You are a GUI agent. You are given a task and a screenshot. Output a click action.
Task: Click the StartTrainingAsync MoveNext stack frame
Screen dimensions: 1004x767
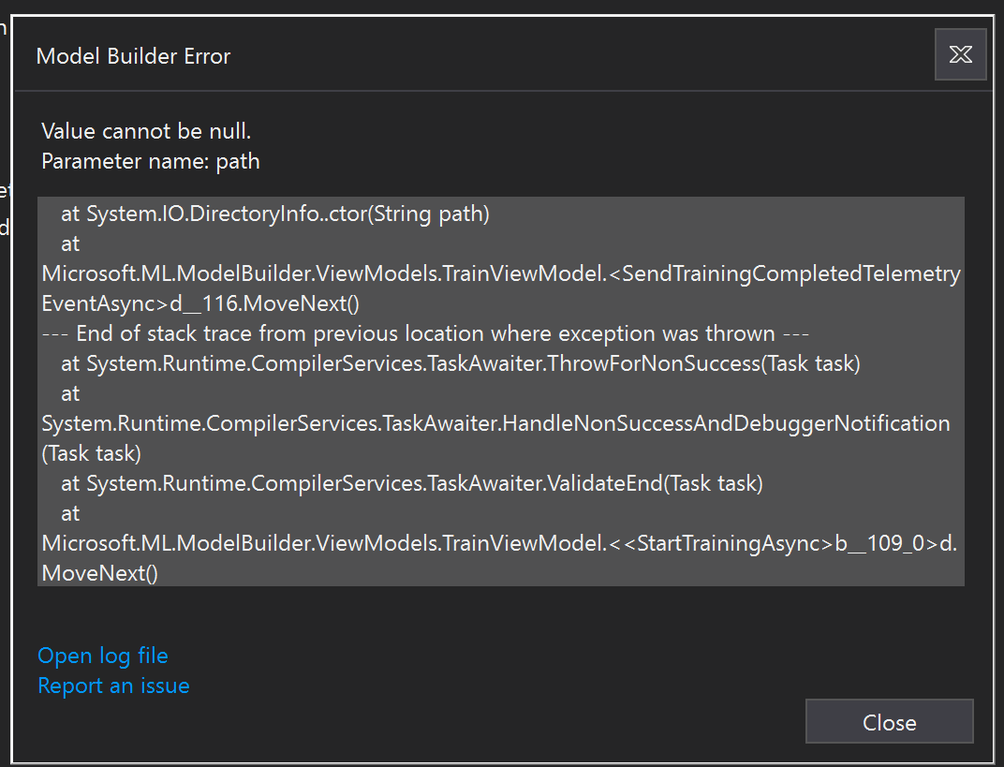pyautogui.click(x=500, y=542)
